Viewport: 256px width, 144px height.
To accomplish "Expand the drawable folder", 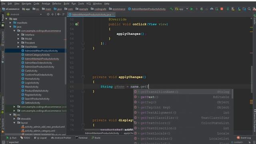I will (x=14, y=119).
